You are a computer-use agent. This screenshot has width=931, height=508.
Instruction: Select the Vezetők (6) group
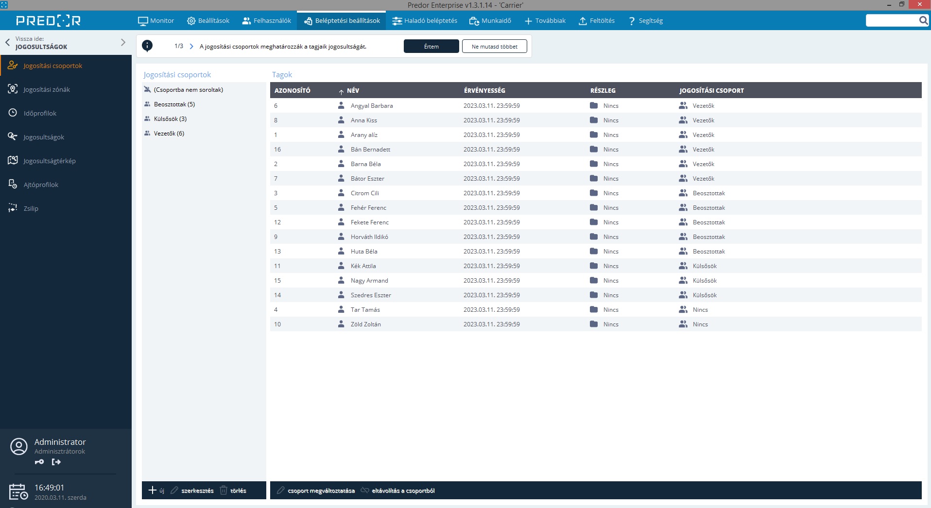(x=169, y=134)
